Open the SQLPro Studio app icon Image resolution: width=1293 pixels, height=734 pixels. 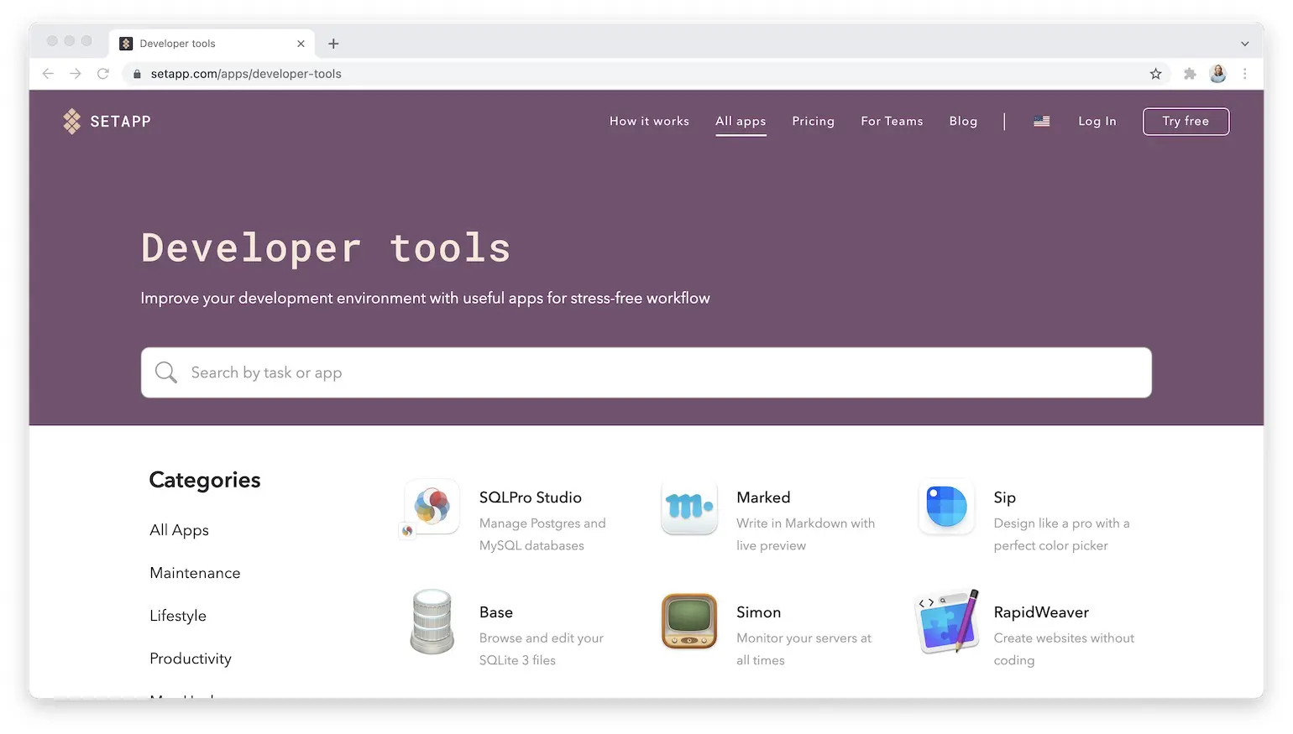point(432,507)
